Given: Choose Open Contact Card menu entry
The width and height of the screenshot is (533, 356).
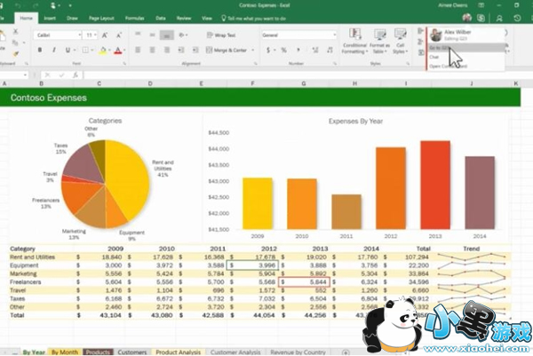Looking at the screenshot, I should (465, 67).
